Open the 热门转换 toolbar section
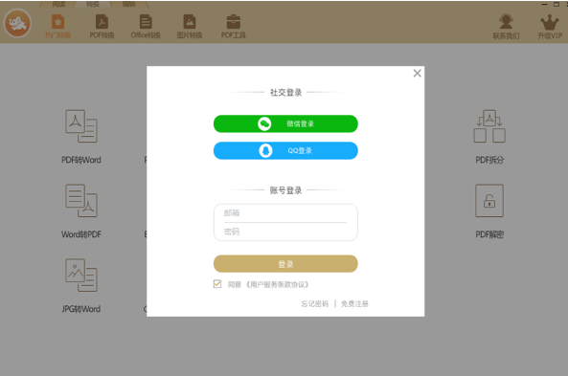Viewport: 568px width, 376px height. [x=58, y=27]
